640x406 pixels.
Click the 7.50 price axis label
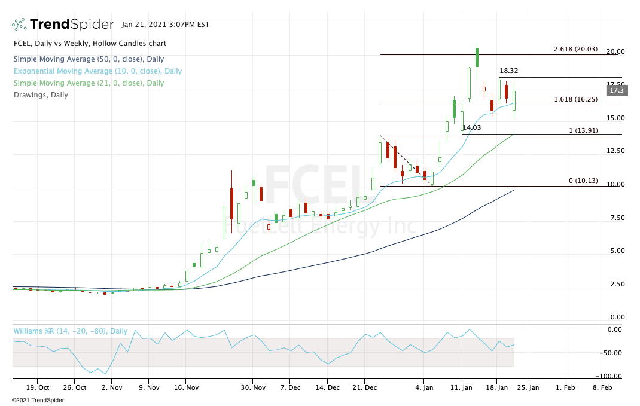(617, 218)
